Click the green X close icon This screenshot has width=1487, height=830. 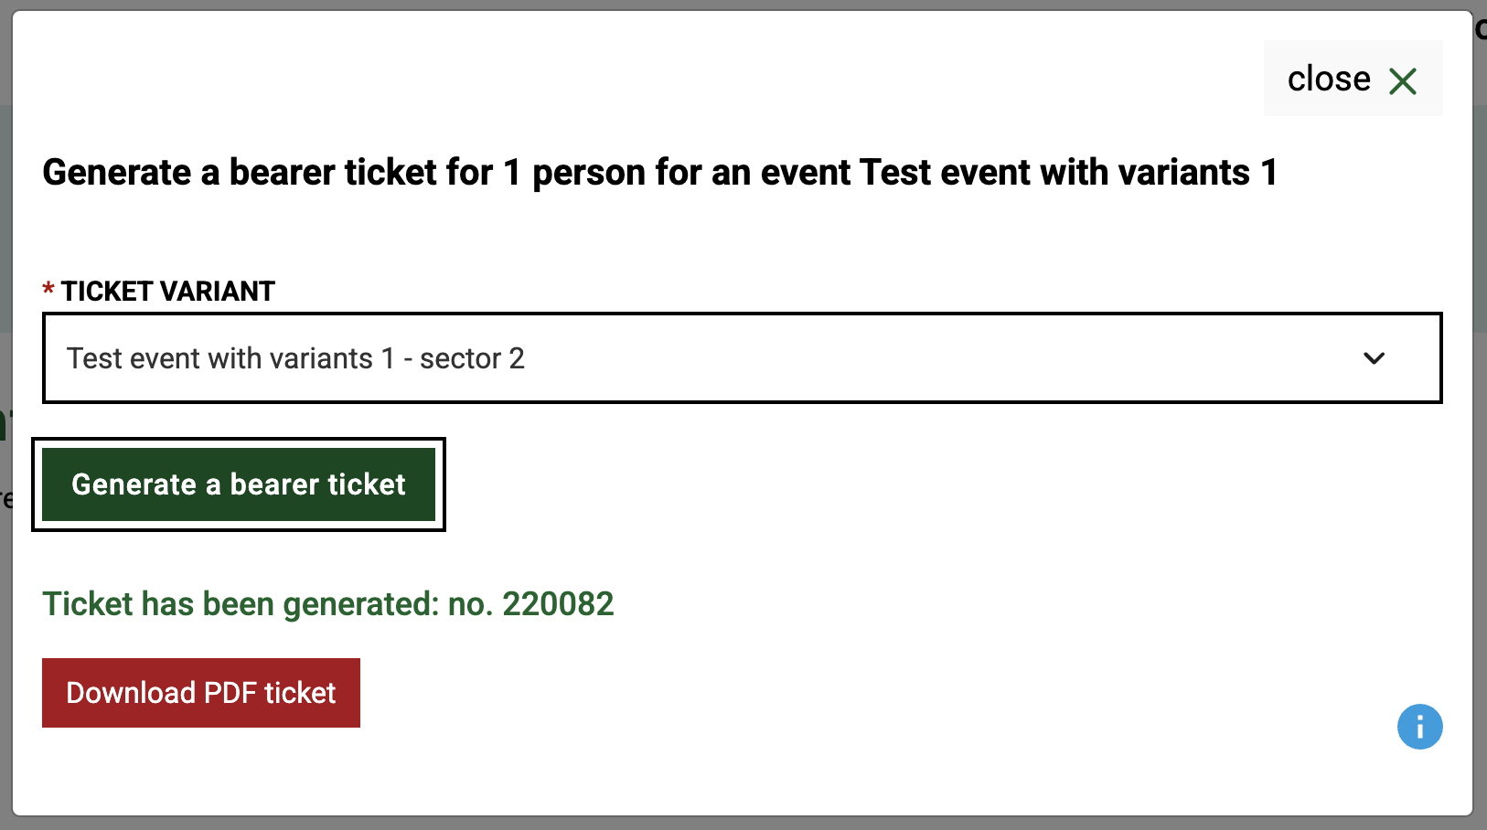(1402, 81)
